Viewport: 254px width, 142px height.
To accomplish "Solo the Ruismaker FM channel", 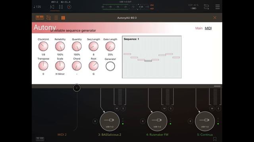I will tap(171, 108).
